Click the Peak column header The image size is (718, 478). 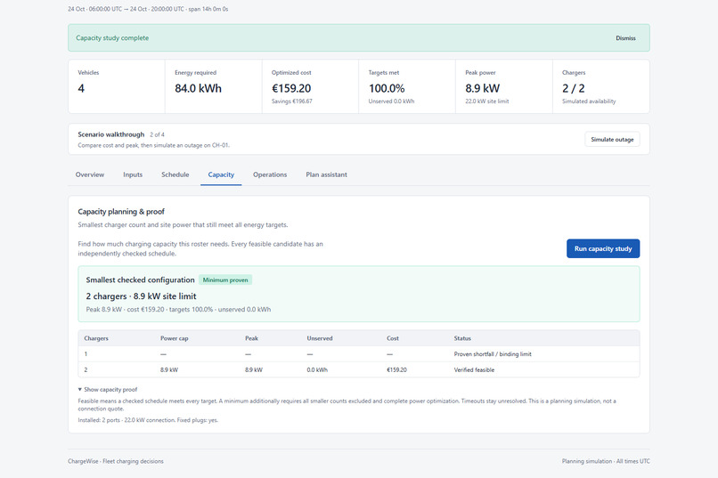pyautogui.click(x=251, y=338)
